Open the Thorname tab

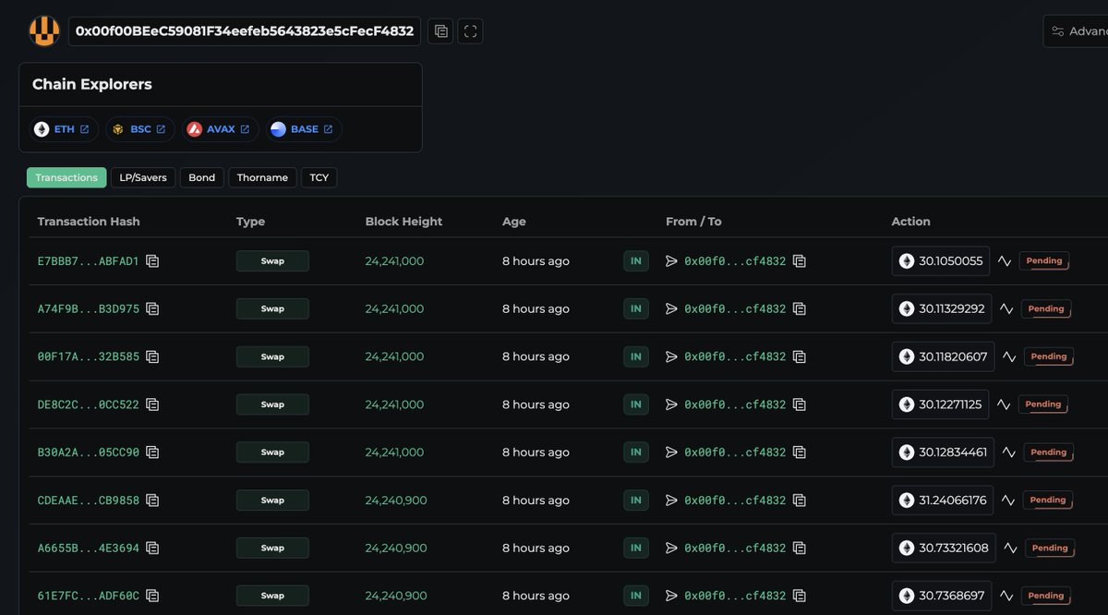[262, 177]
